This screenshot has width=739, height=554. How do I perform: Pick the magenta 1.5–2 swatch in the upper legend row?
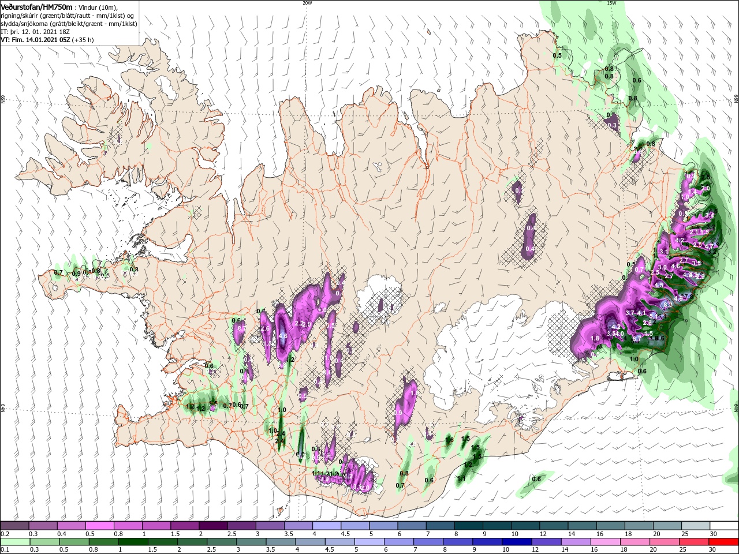(185, 526)
